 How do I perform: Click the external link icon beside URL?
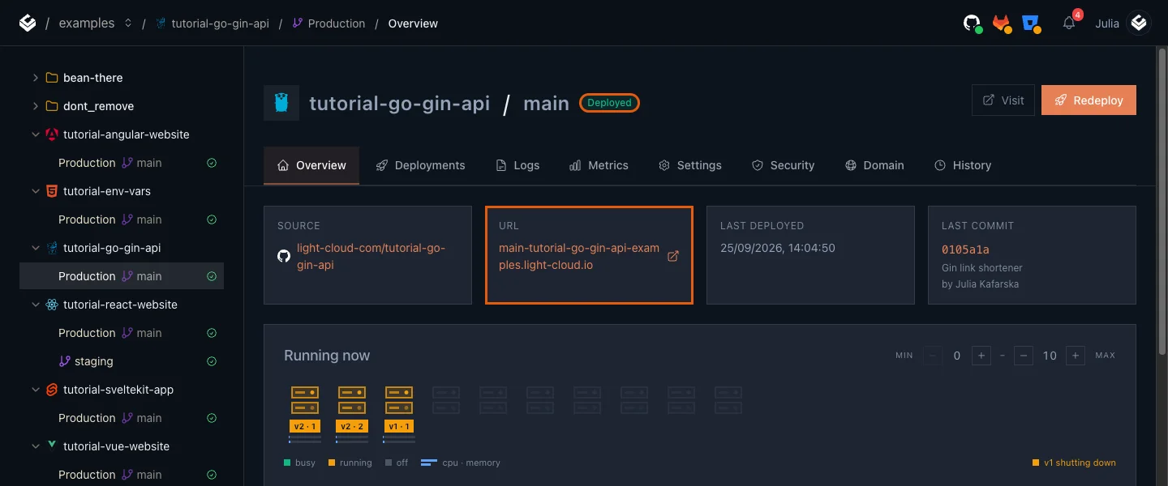tap(672, 256)
